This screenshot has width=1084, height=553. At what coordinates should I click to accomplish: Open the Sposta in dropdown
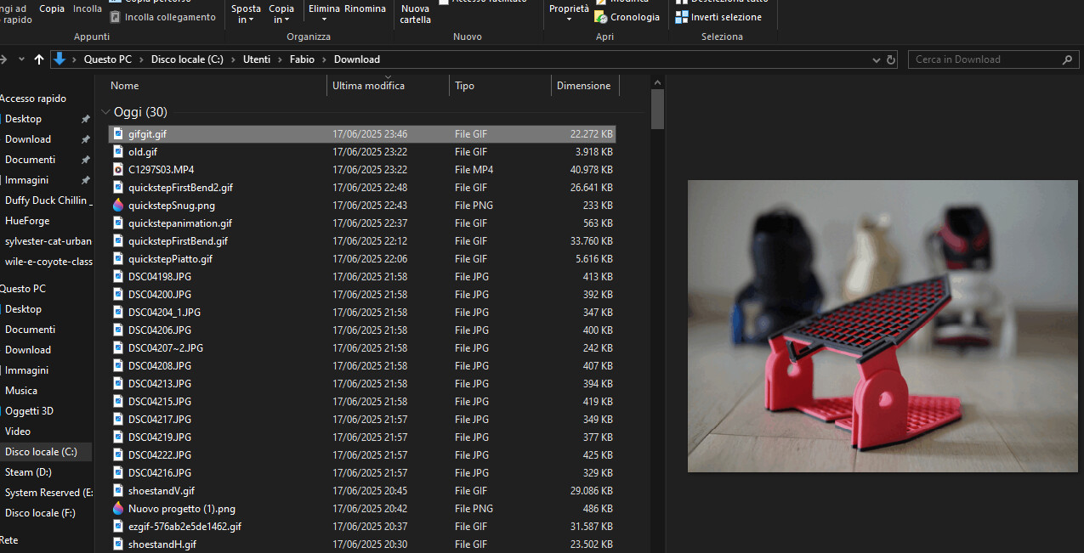point(246,14)
